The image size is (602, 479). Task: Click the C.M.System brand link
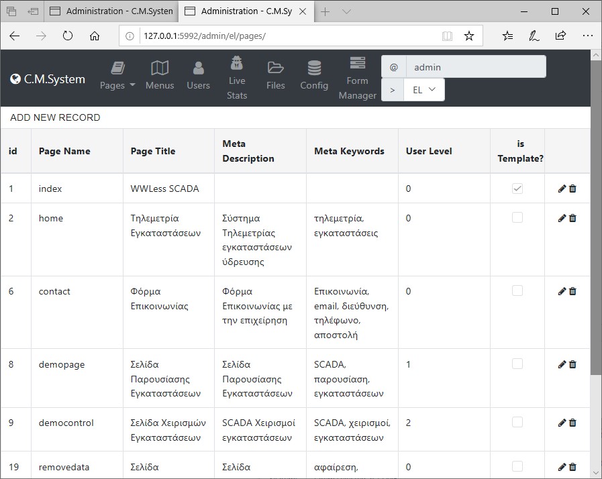[x=48, y=79]
